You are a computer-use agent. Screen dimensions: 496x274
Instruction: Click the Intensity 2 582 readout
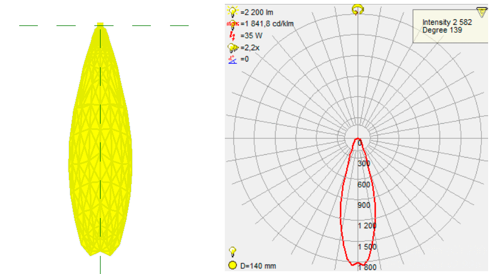pos(447,22)
